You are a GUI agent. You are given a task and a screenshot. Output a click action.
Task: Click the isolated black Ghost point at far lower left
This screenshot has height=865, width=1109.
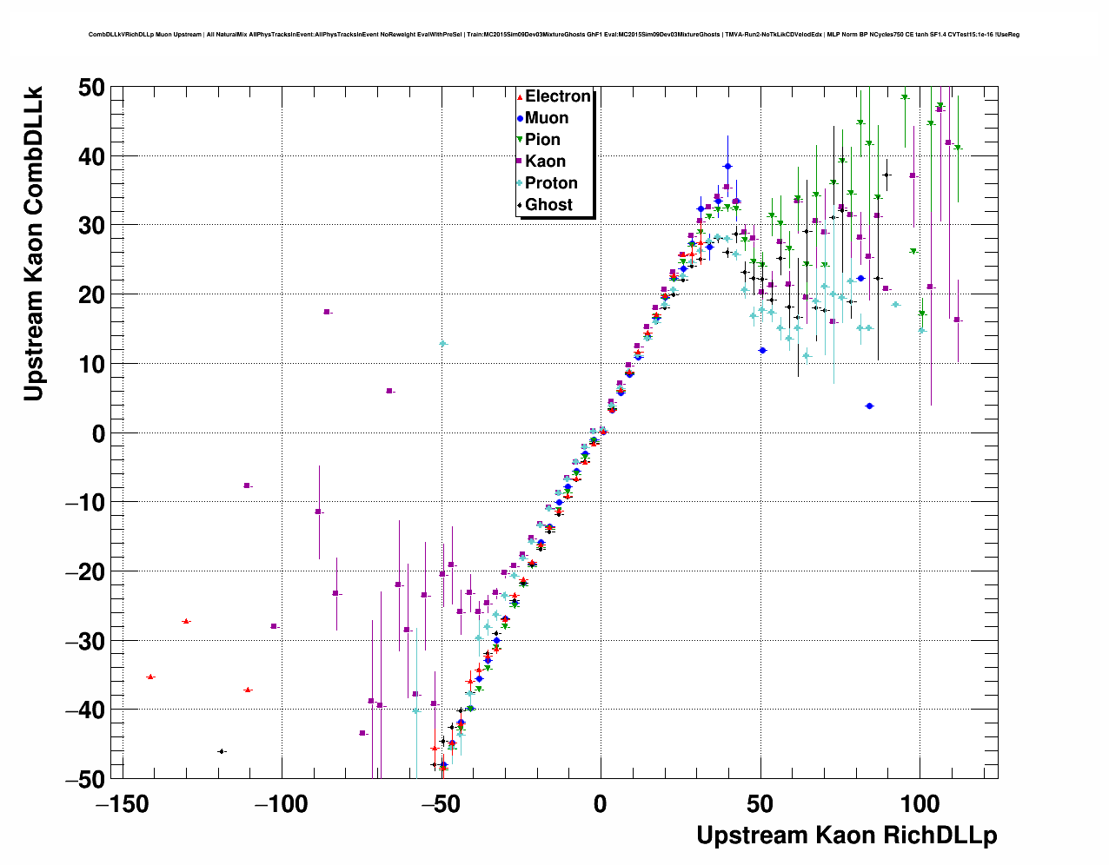pyautogui.click(x=222, y=751)
